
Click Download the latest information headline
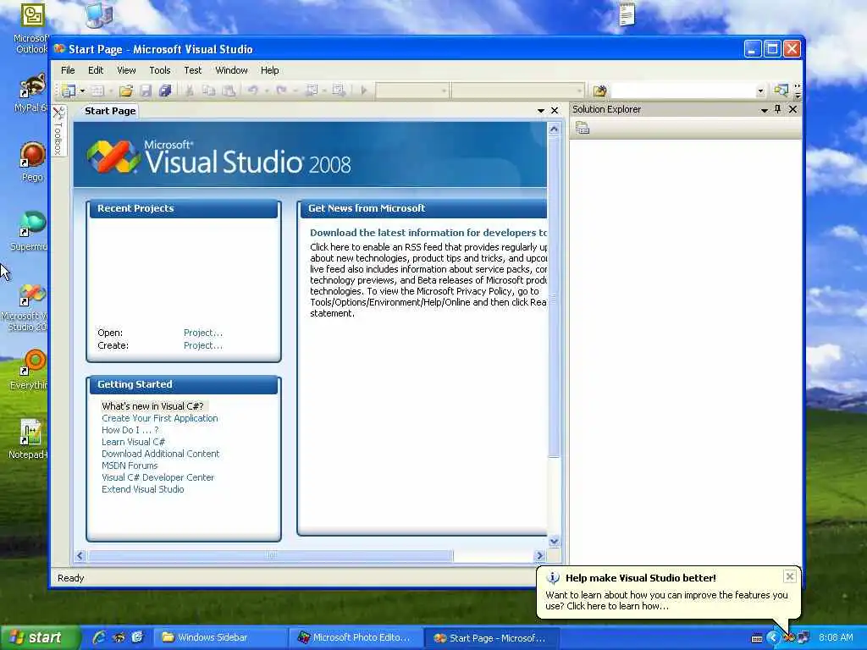coord(428,233)
